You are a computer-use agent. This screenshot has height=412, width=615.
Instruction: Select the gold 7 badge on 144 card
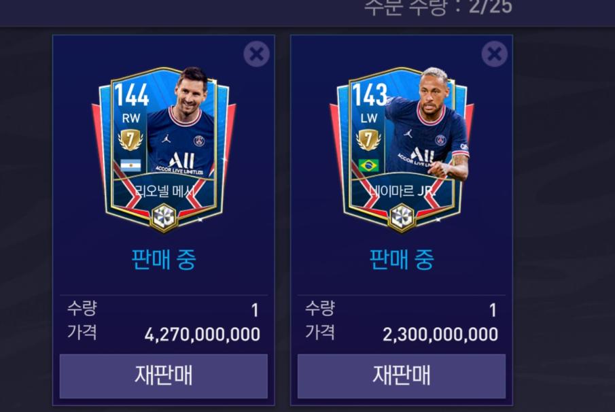point(130,139)
